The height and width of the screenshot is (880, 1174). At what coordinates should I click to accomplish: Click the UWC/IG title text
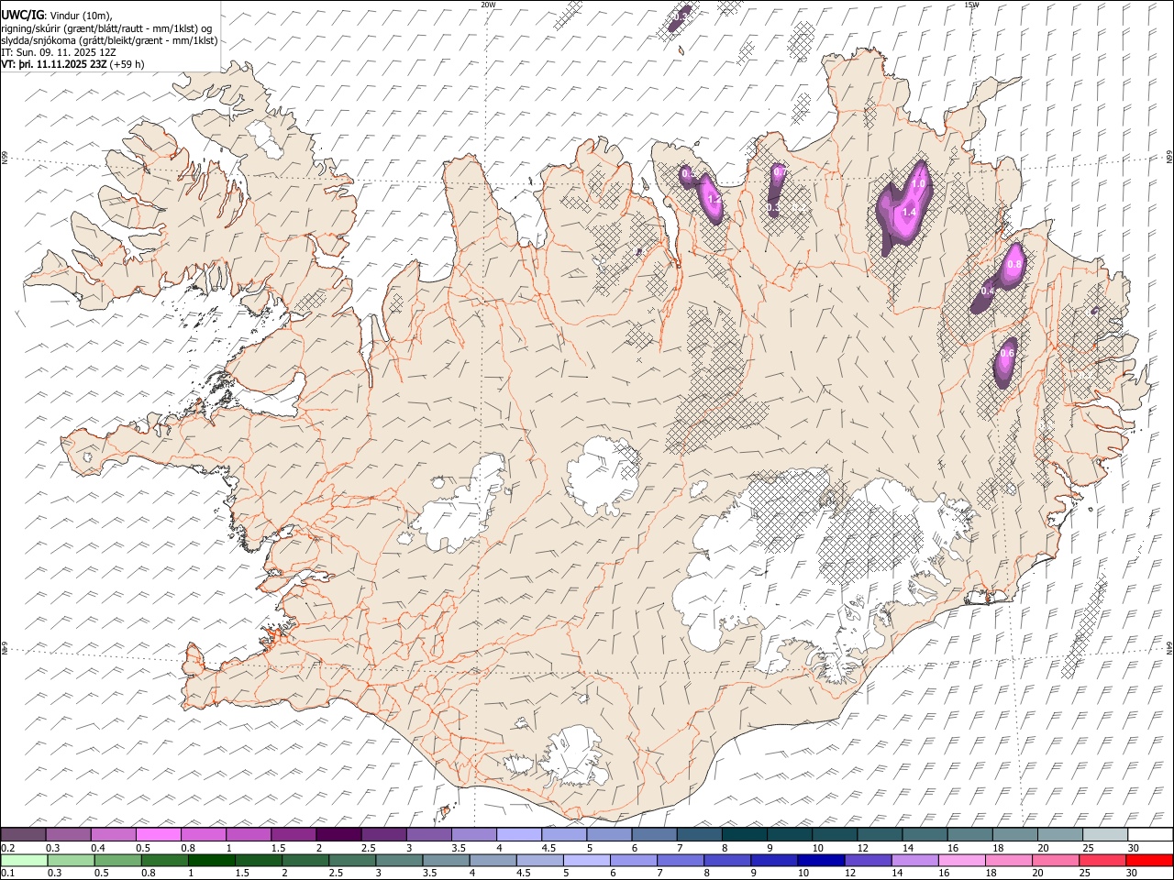coord(22,16)
